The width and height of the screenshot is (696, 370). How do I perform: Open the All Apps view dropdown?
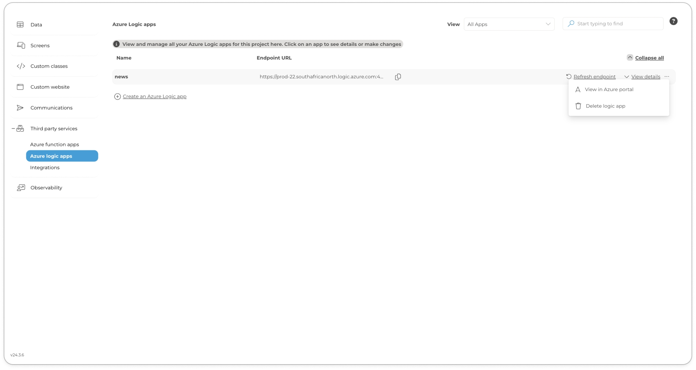pyautogui.click(x=509, y=24)
